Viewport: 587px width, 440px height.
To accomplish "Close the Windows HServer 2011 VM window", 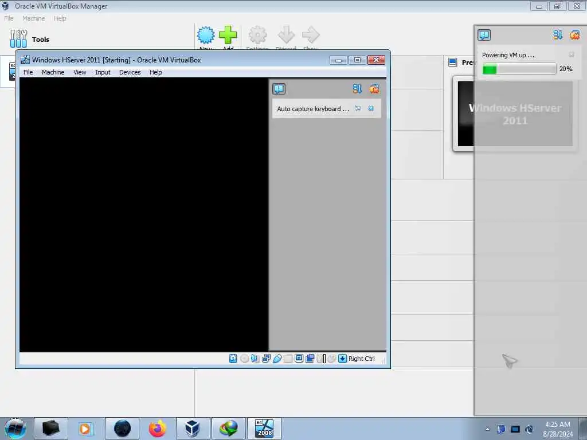I will pyautogui.click(x=376, y=60).
